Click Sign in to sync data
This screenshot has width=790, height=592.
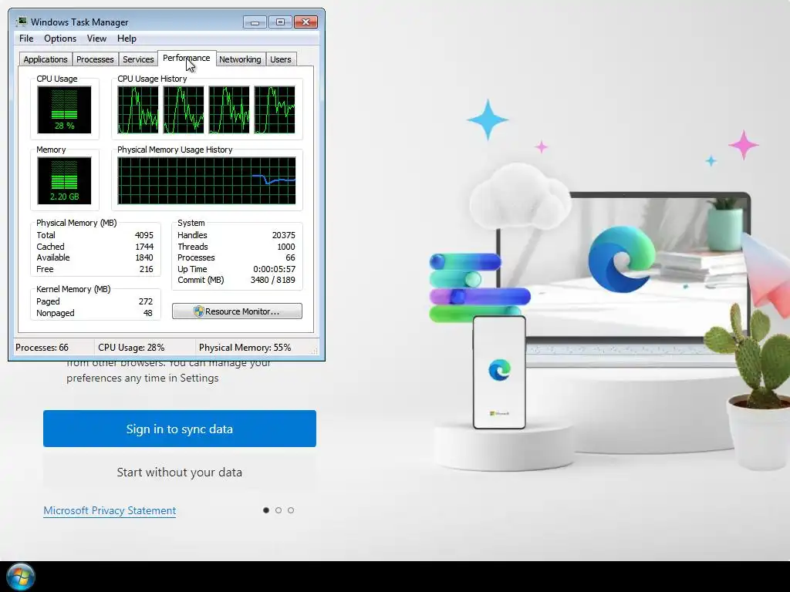pos(179,429)
